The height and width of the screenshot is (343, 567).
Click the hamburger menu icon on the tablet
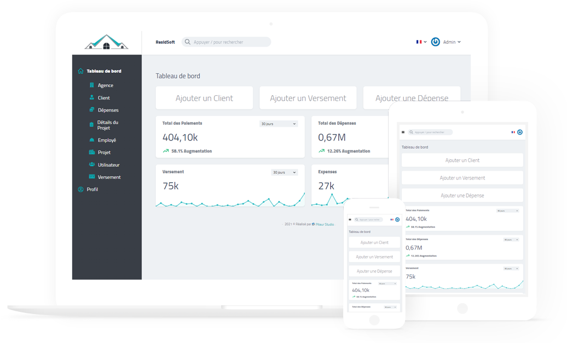click(x=403, y=132)
